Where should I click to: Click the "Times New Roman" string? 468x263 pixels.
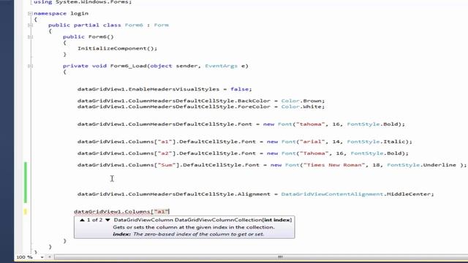[x=334, y=165]
